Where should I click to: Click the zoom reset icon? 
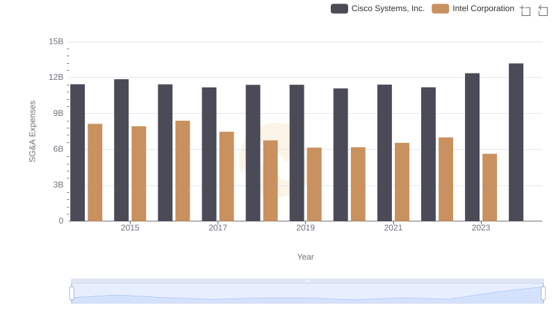(x=543, y=10)
